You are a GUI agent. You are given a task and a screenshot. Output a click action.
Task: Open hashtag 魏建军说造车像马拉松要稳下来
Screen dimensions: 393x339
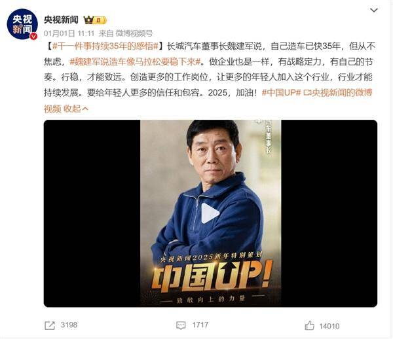136,62
